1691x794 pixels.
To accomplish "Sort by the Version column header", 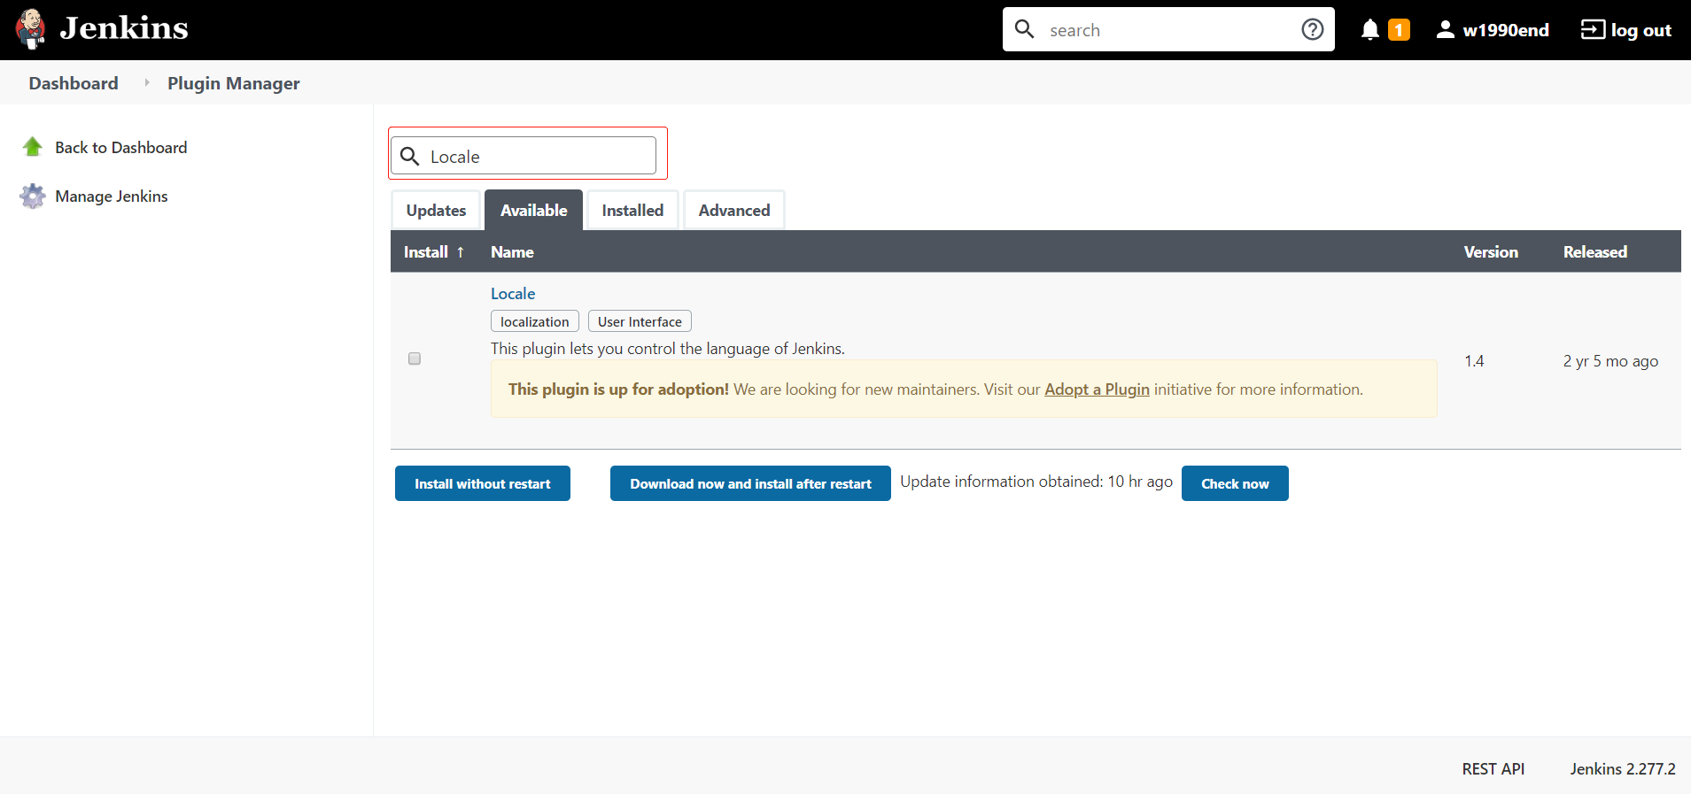I will coord(1491,252).
